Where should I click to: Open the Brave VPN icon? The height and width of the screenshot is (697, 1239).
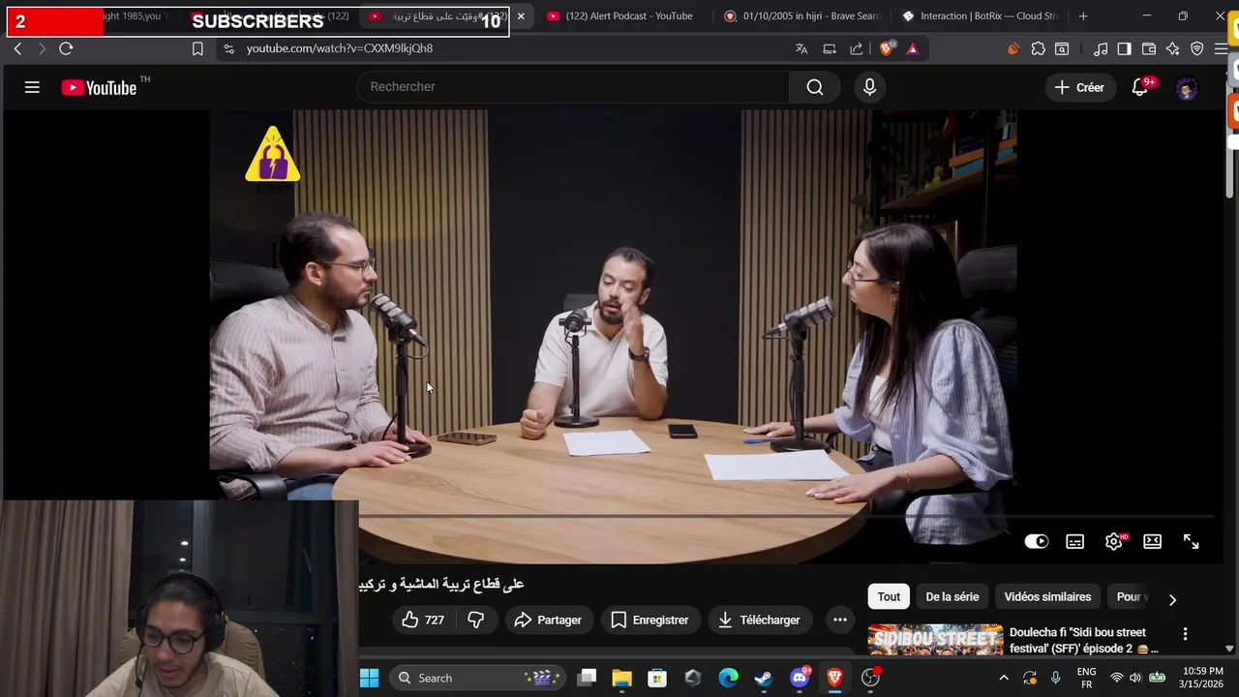(1197, 48)
